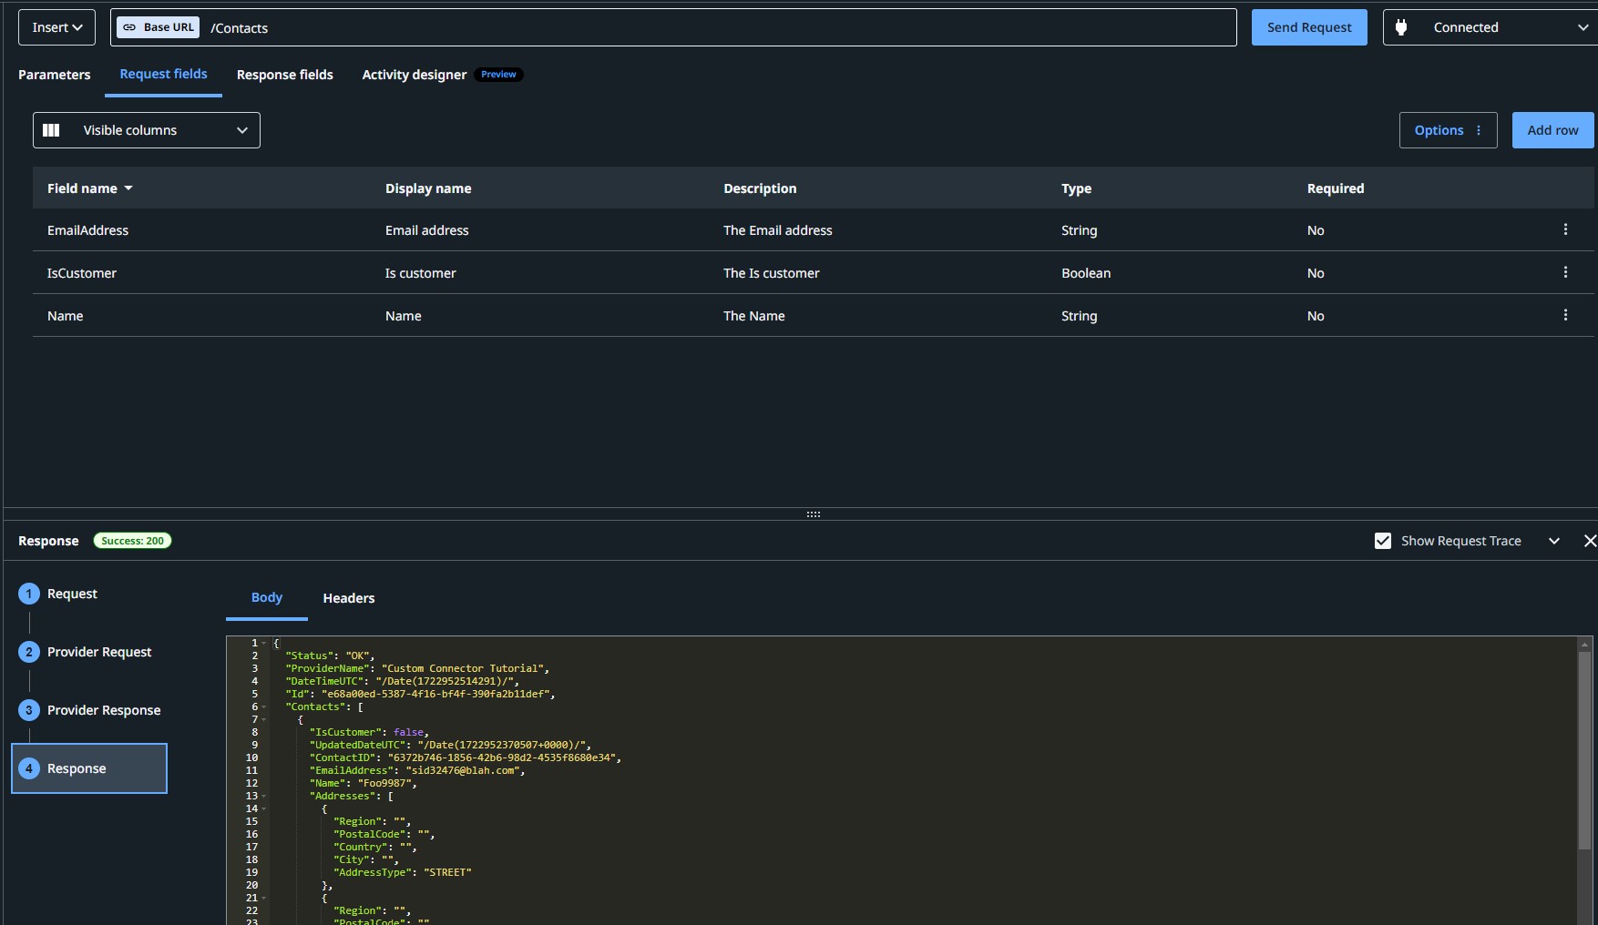Screen dimensions: 1598x925
Task: Send the request
Action: pyautogui.click(x=1309, y=27)
